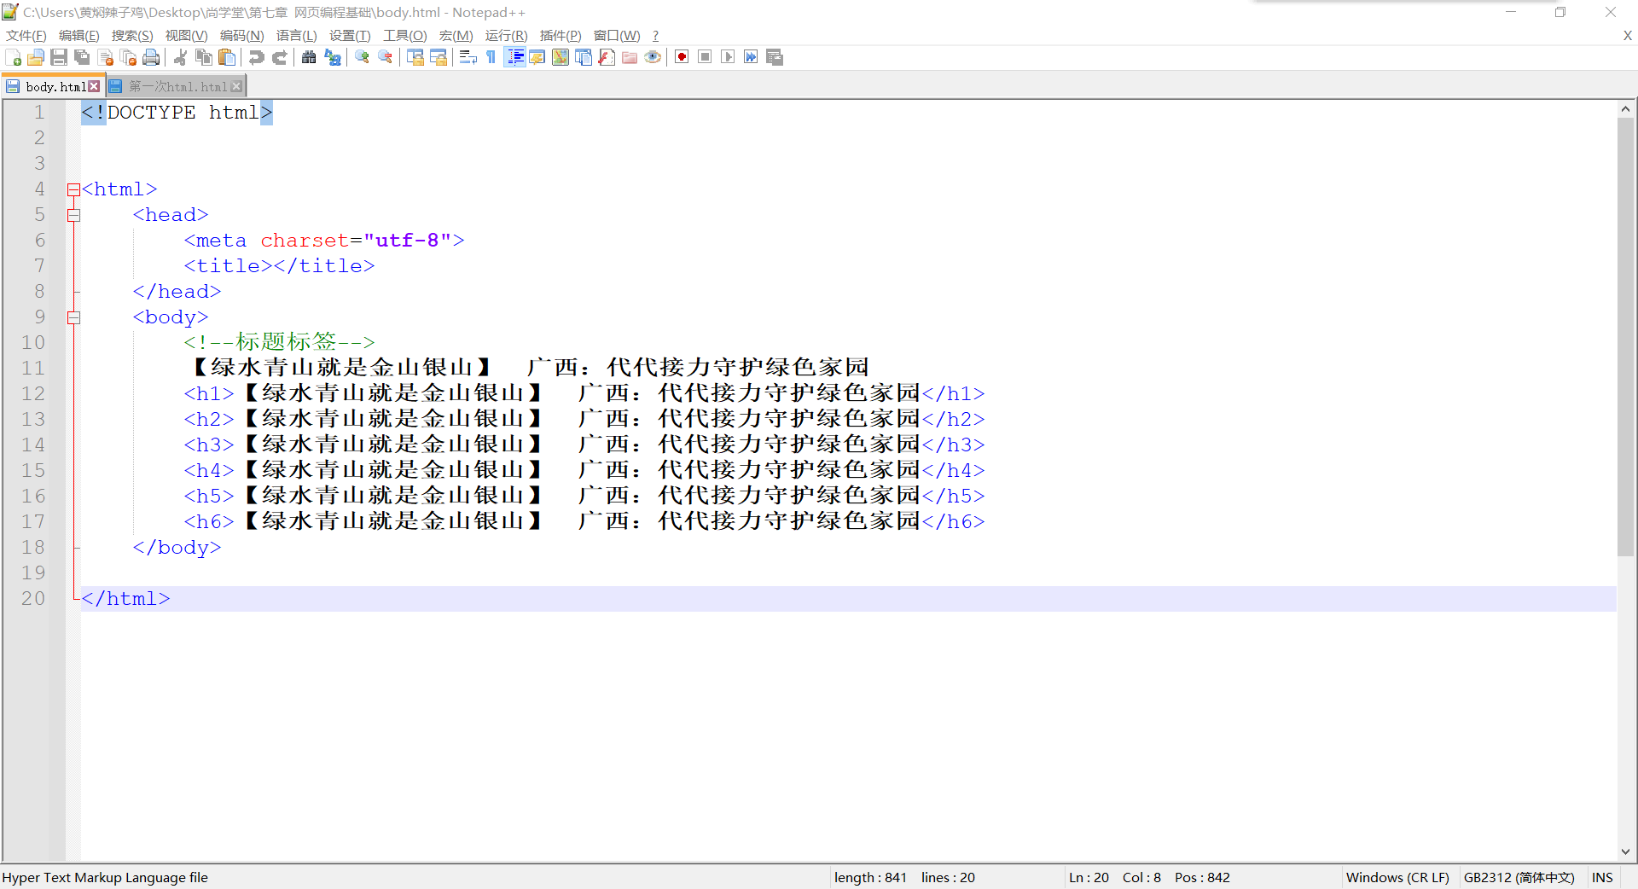
Task: Toggle show all characters pilcrow icon
Action: [491, 57]
